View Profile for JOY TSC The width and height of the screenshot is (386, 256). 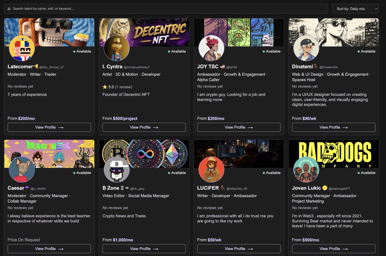point(239,127)
